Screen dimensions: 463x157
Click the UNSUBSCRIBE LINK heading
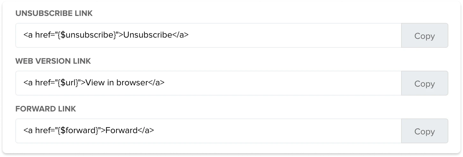[54, 14]
